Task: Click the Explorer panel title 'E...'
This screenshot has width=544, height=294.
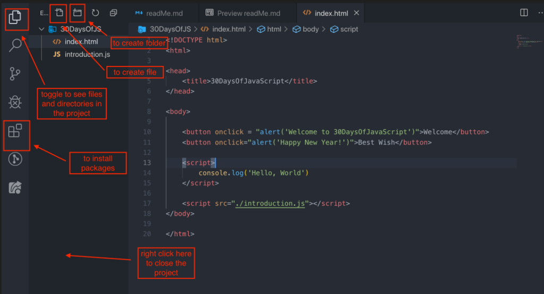Action: pyautogui.click(x=44, y=13)
